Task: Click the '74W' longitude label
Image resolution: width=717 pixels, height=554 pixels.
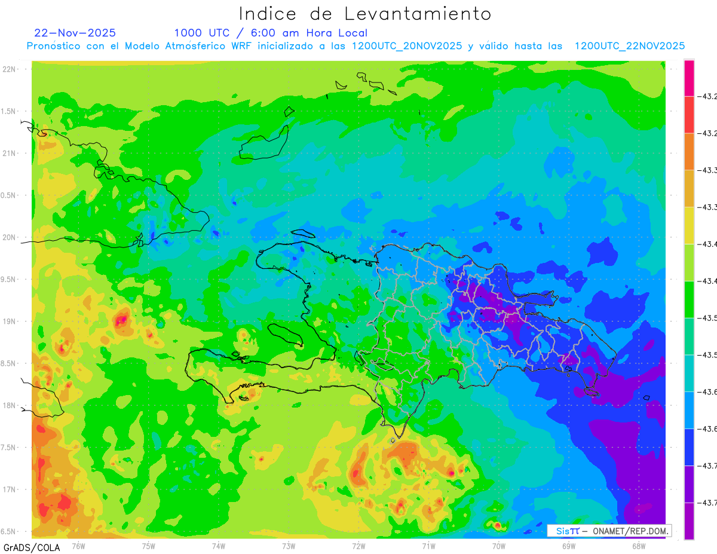Action: (219, 546)
